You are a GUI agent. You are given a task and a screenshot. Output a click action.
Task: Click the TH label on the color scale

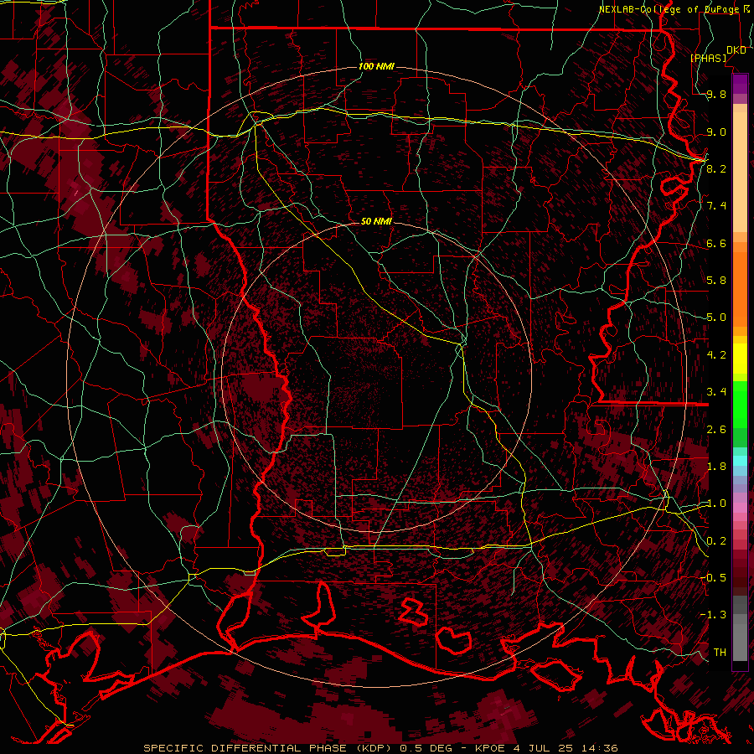click(720, 653)
